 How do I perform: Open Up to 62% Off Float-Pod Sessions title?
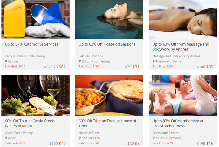107,44
